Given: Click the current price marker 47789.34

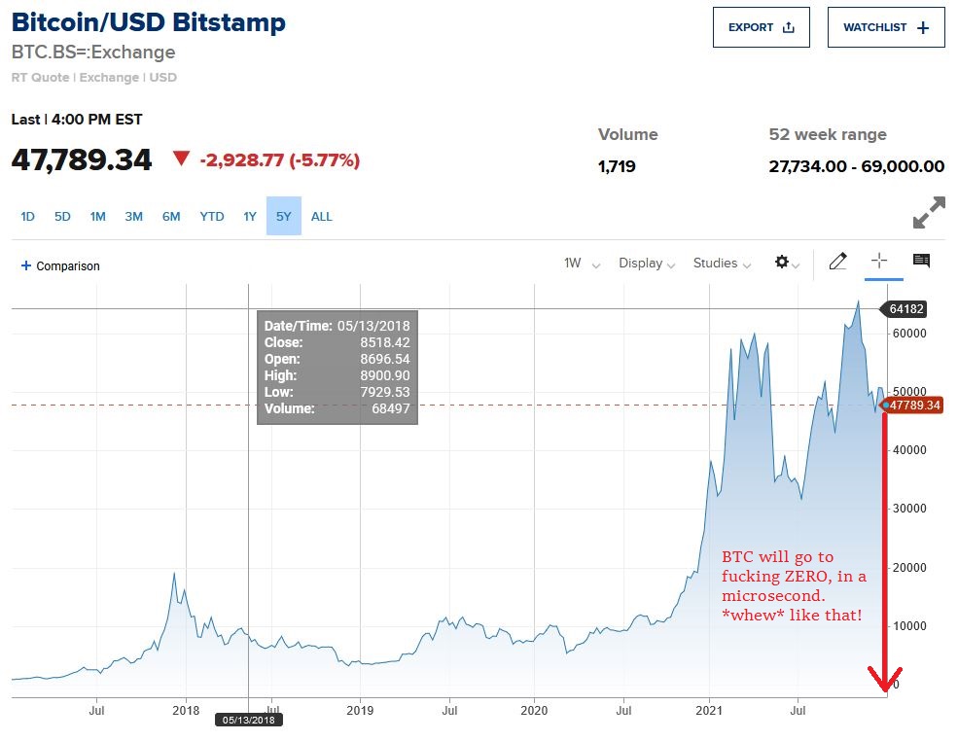Looking at the screenshot, I should tap(911, 406).
